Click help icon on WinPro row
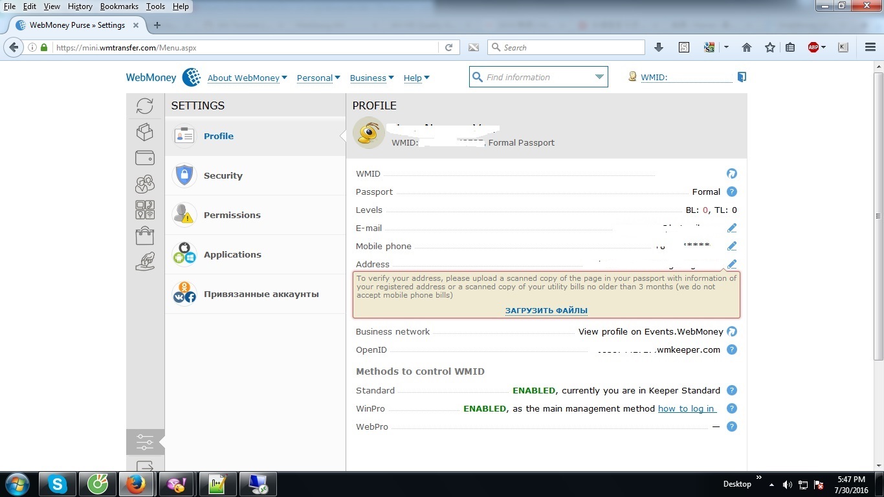Screen dimensions: 884x497 coord(732,408)
